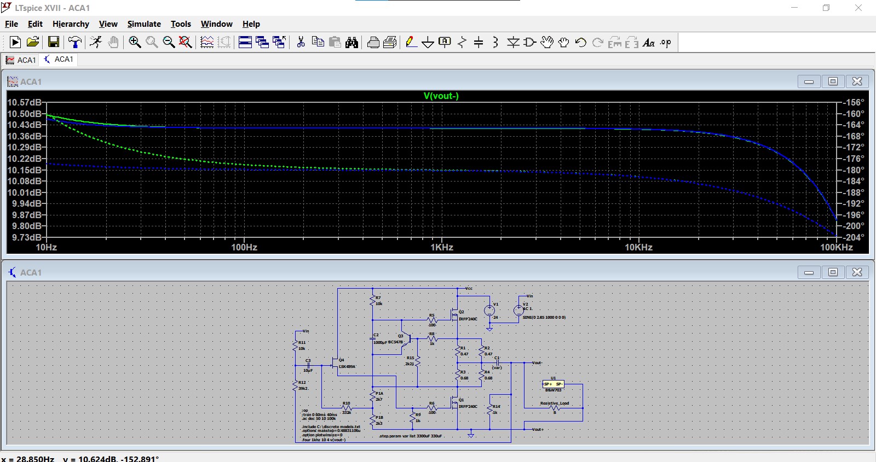Click the New Schematic toolbar icon

tap(15, 42)
